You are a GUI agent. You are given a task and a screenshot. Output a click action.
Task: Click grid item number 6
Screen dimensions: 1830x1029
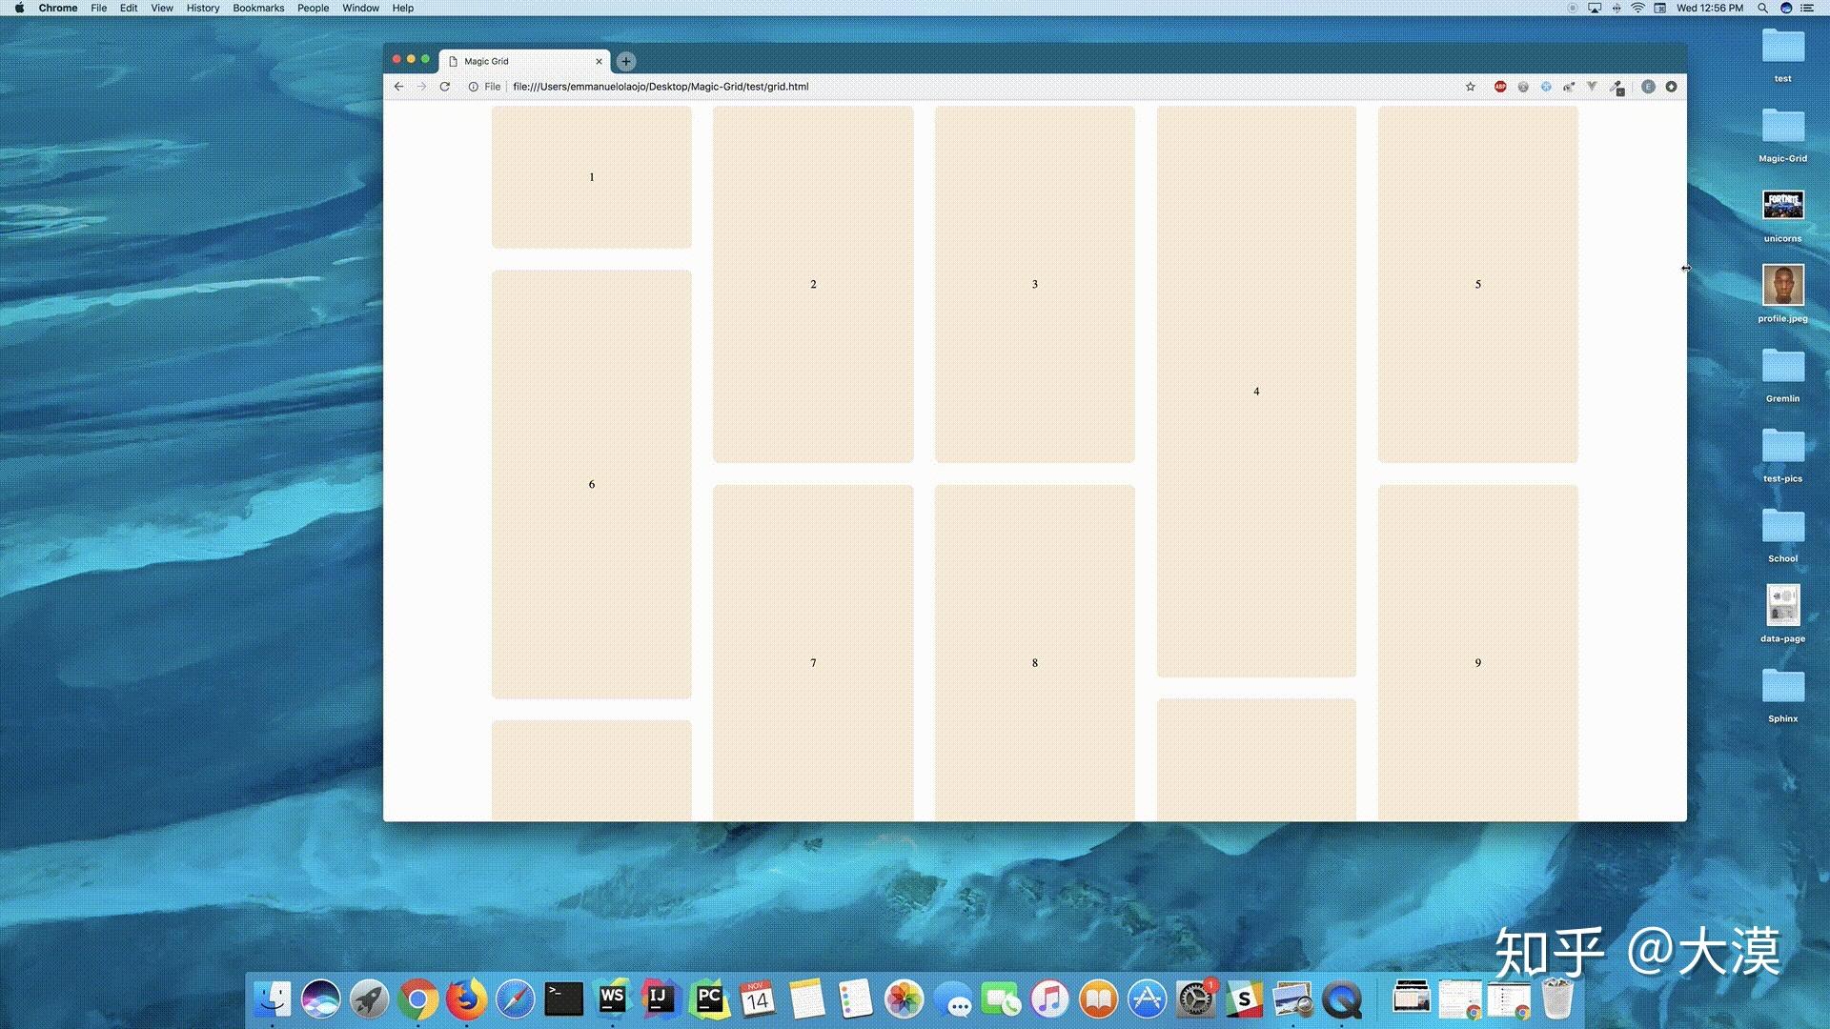(x=591, y=484)
